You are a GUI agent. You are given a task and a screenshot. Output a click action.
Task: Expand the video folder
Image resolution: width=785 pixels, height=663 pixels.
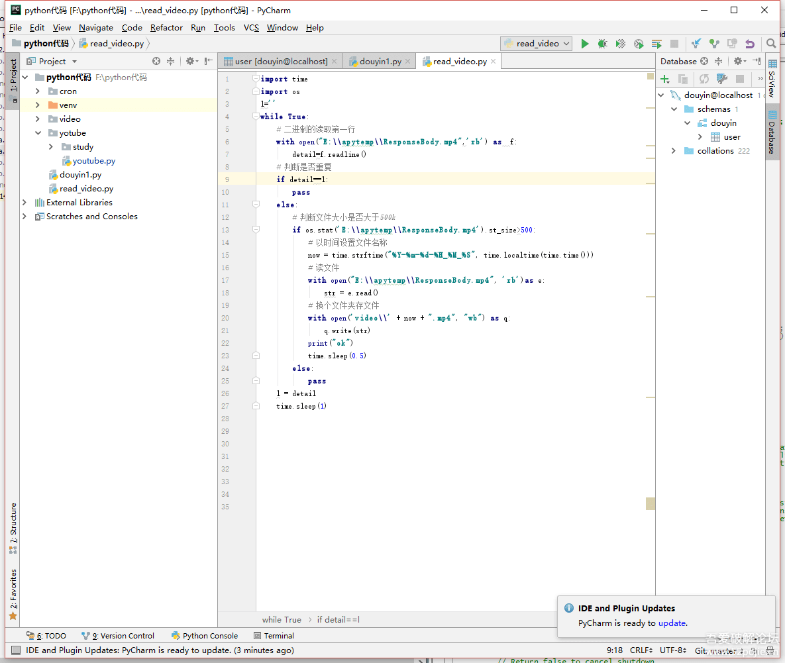pyautogui.click(x=38, y=119)
